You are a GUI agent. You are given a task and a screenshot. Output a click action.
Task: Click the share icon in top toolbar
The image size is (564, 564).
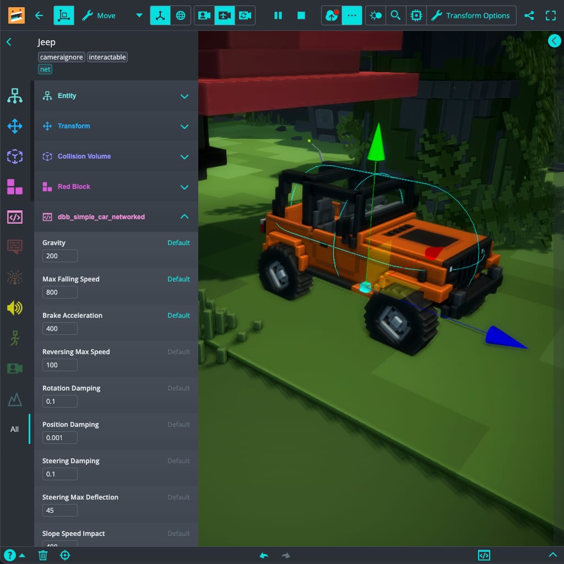529,15
